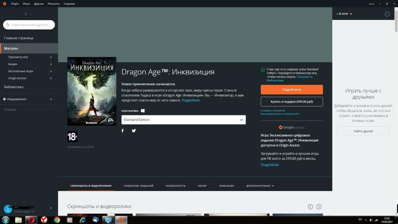The height and width of the screenshot is (224, 398).
Task: Click the Origin logo in the title bar
Action: pos(4,3)
